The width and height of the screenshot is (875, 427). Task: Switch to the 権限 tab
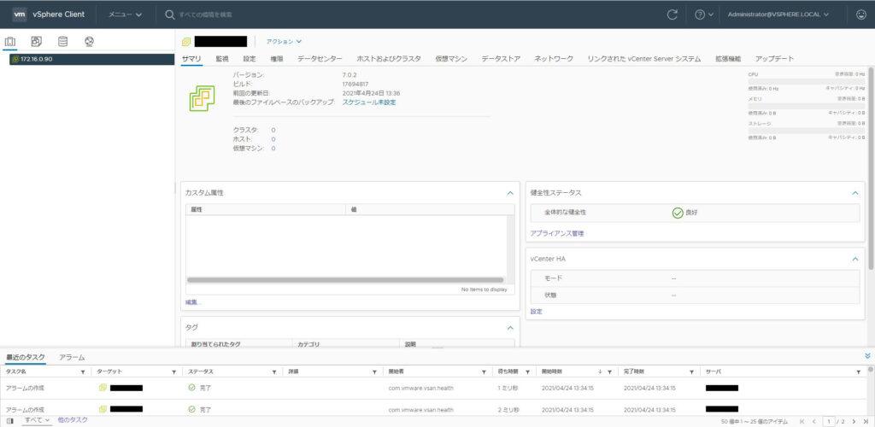point(277,59)
